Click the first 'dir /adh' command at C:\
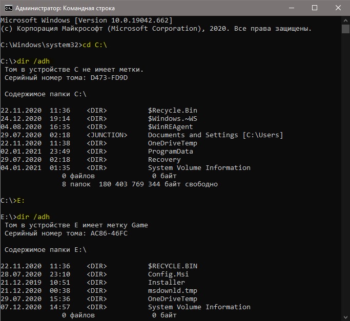The image size is (350, 321). pyautogui.click(x=33, y=61)
